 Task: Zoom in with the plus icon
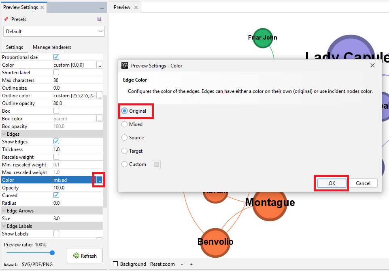pos(191,264)
